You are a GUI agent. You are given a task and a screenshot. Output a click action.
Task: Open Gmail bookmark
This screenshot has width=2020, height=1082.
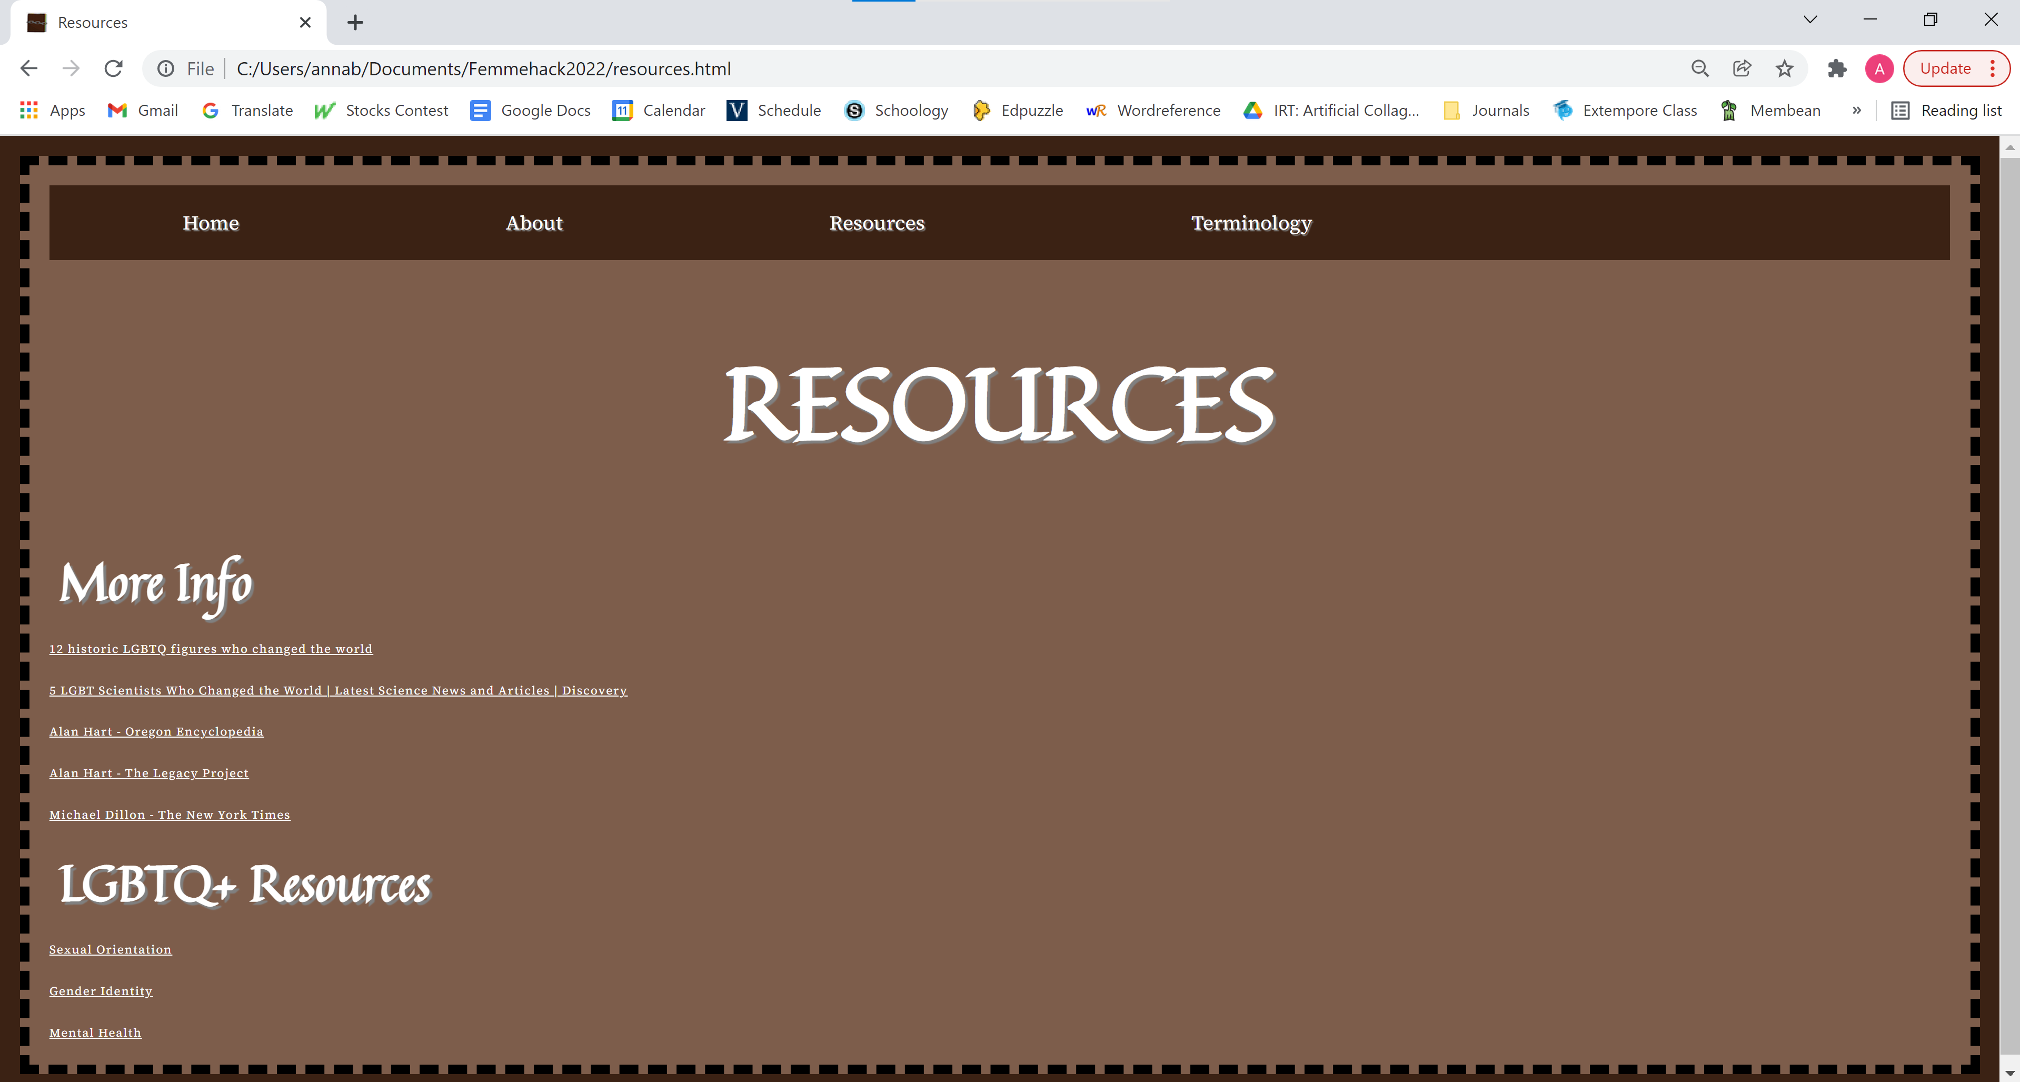click(x=143, y=111)
